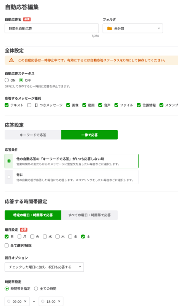Uncheck the スタンプ message type

click(x=162, y=105)
